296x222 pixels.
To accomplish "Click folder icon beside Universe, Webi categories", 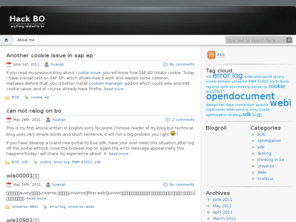I will point(7,207).
